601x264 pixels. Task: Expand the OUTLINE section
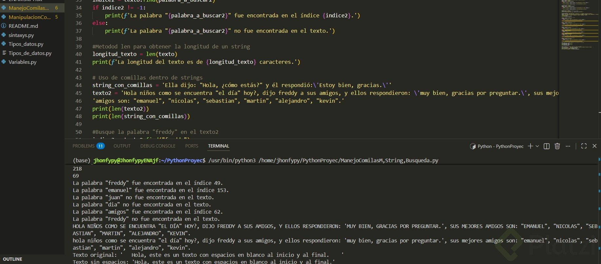[12, 259]
